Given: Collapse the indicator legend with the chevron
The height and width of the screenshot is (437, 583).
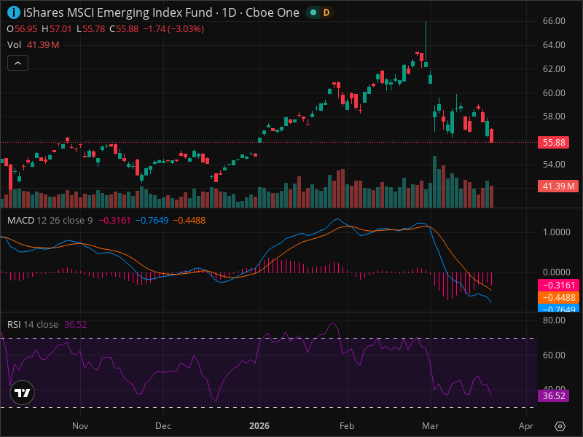Looking at the screenshot, I should (17, 63).
